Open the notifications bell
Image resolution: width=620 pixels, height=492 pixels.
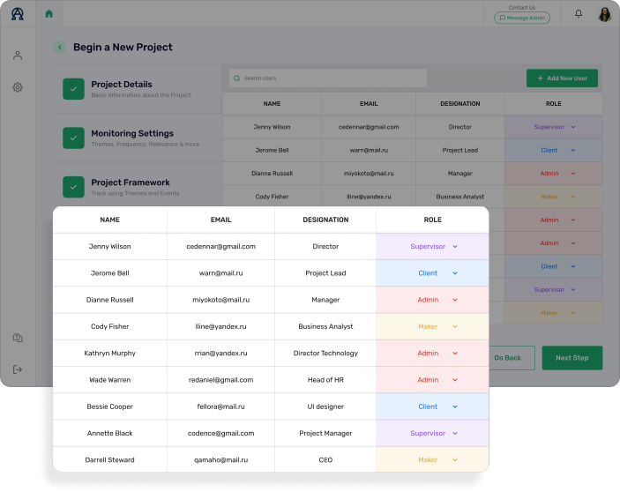tap(579, 14)
